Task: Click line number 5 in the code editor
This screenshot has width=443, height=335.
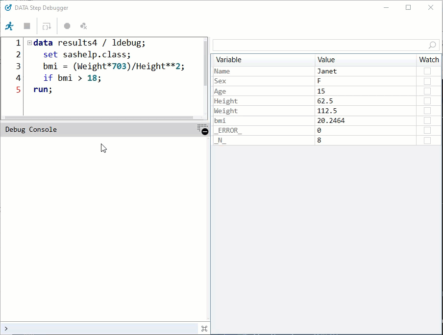Action: [x=19, y=89]
